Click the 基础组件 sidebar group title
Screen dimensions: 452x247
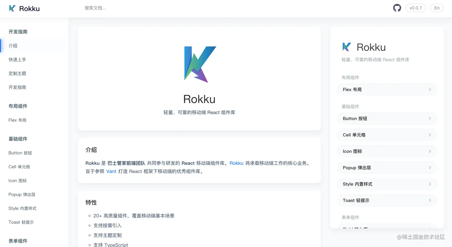[18, 139]
